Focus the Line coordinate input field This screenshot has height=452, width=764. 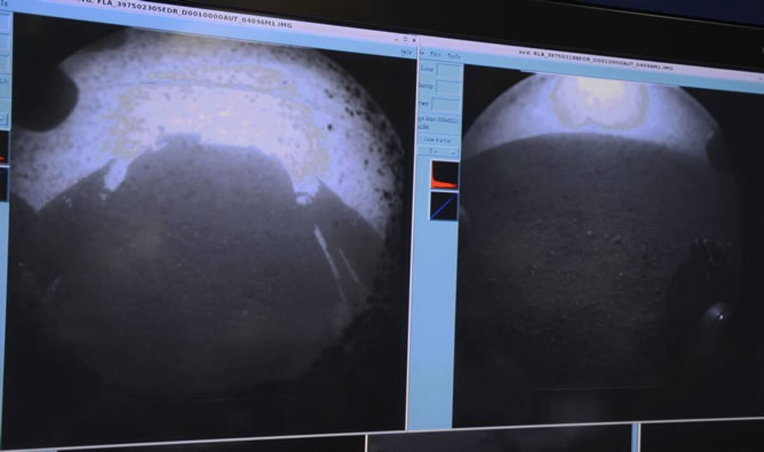[x=449, y=71]
